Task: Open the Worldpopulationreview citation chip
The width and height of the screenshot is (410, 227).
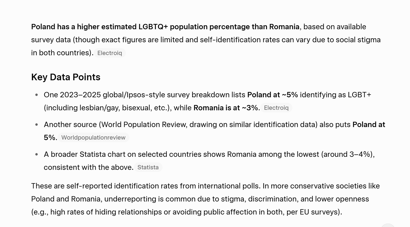Action: [x=93, y=138]
